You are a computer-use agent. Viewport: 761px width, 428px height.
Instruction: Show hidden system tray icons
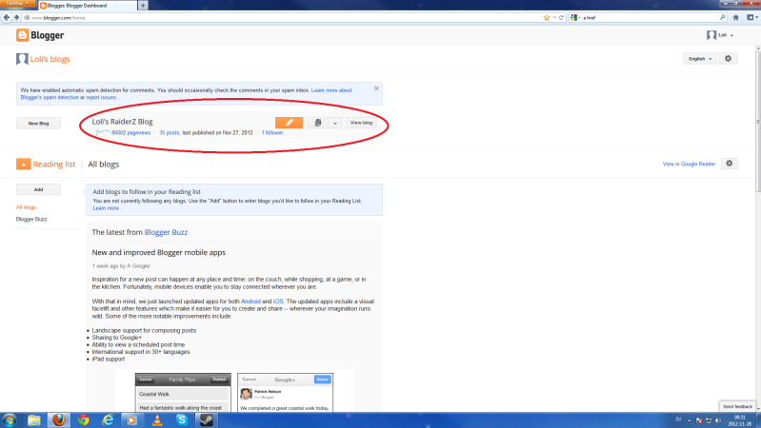point(690,420)
